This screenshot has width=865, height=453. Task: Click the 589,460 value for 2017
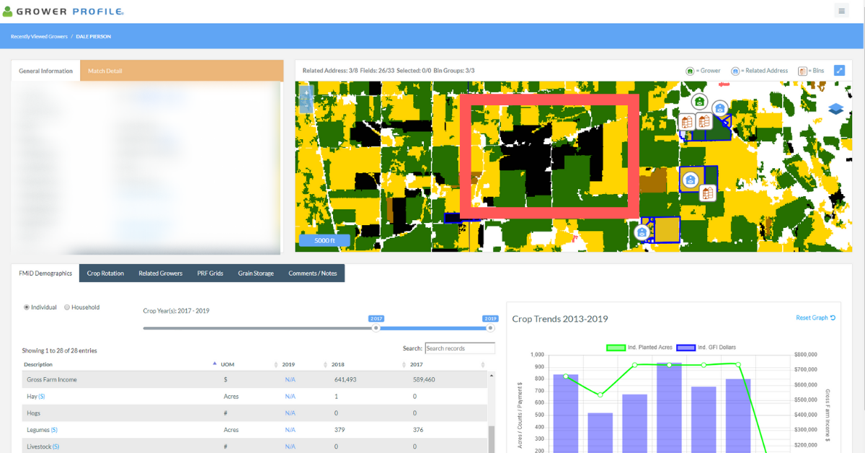click(x=425, y=379)
